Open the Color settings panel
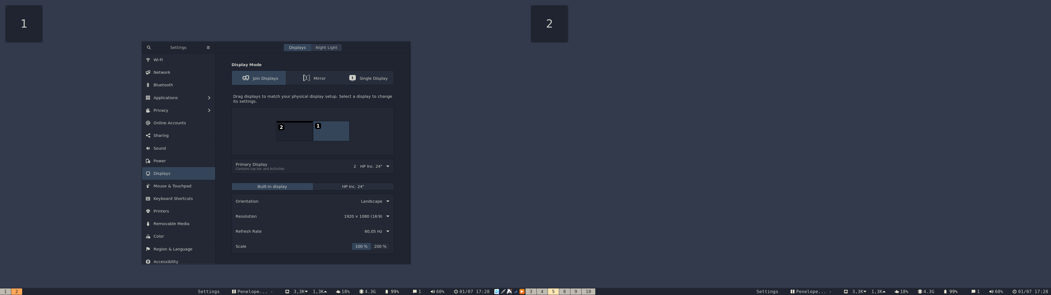This screenshot has height=295, width=1051. point(159,236)
